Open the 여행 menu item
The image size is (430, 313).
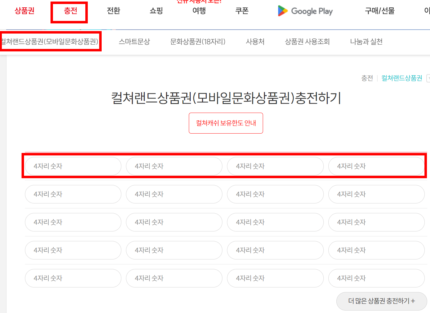[x=199, y=11]
